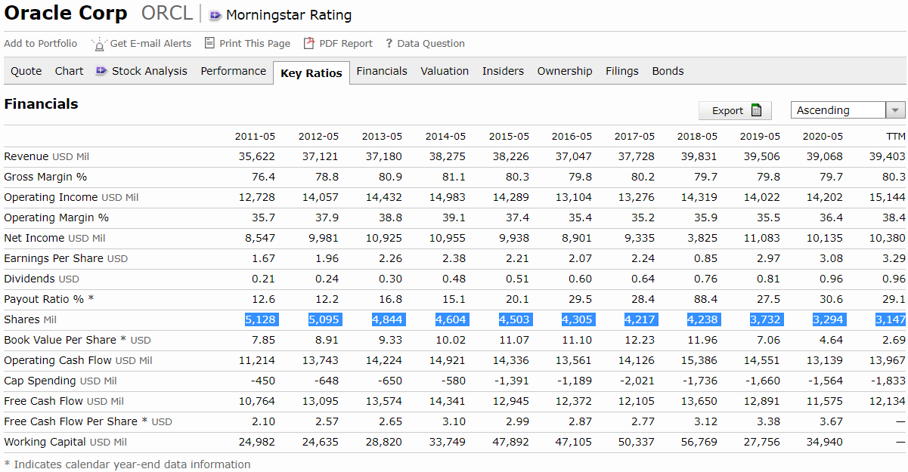Click the 2015-05 column header
Image resolution: width=908 pixels, height=472 pixels.
pyautogui.click(x=509, y=137)
